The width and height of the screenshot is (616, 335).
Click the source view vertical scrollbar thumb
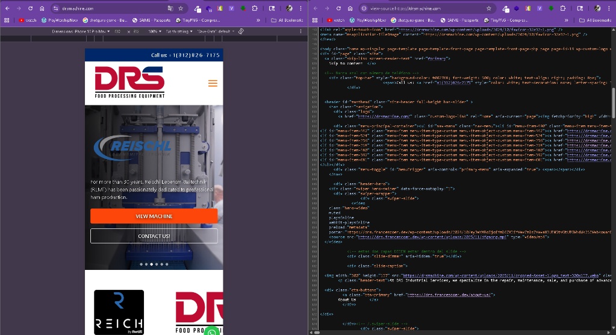tap(613, 103)
